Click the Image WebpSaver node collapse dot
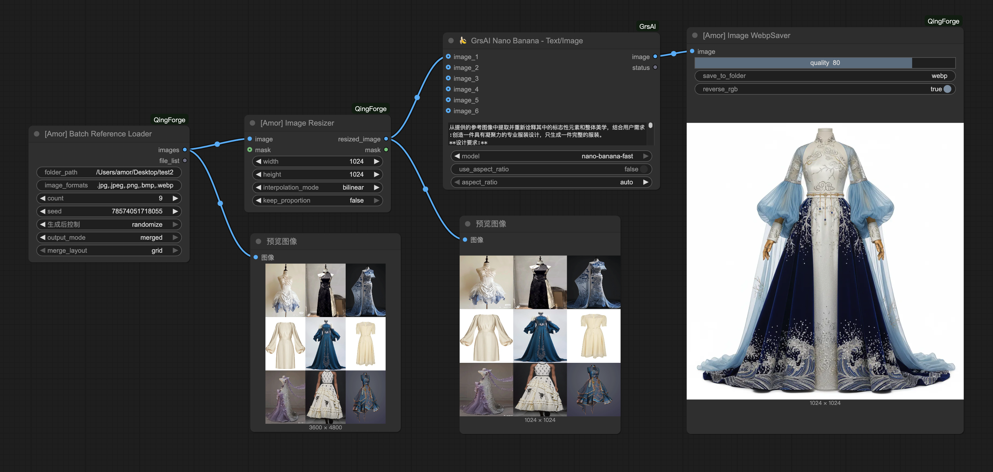 click(695, 36)
